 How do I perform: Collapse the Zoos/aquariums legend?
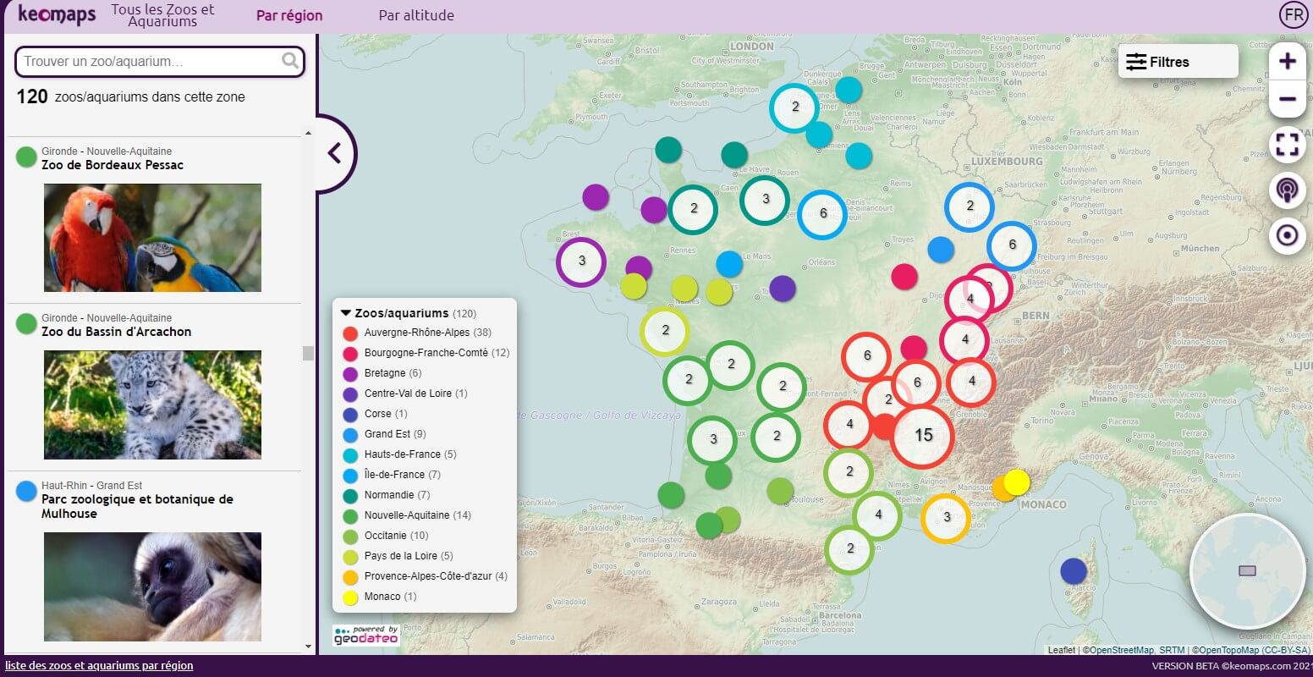[345, 313]
